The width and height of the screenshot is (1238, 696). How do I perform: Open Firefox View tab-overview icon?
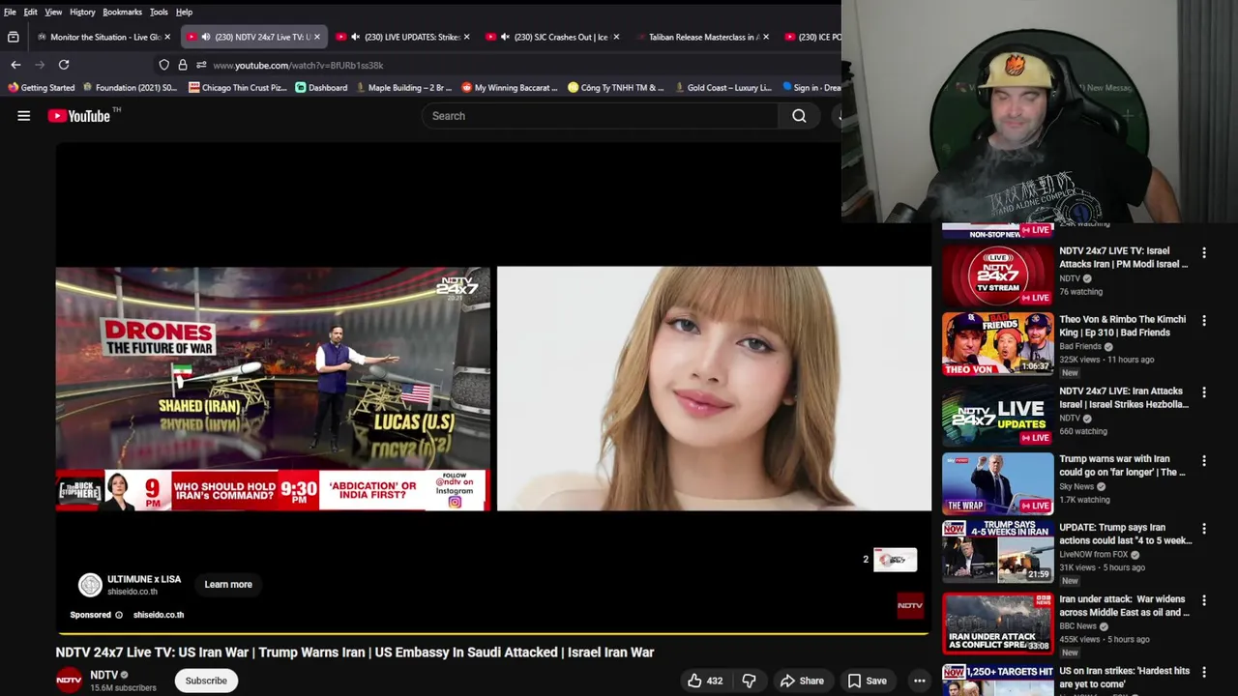pyautogui.click(x=13, y=37)
